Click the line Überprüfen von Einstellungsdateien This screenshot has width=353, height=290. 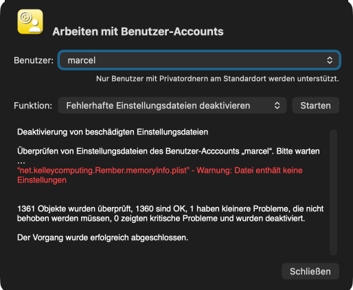point(168,156)
